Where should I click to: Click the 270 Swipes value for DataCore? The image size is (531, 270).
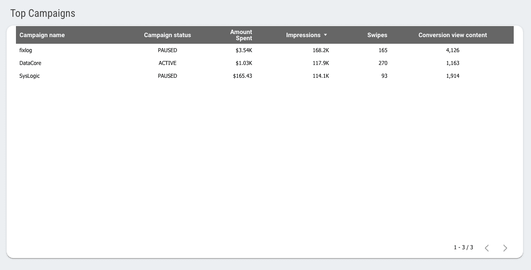point(382,63)
